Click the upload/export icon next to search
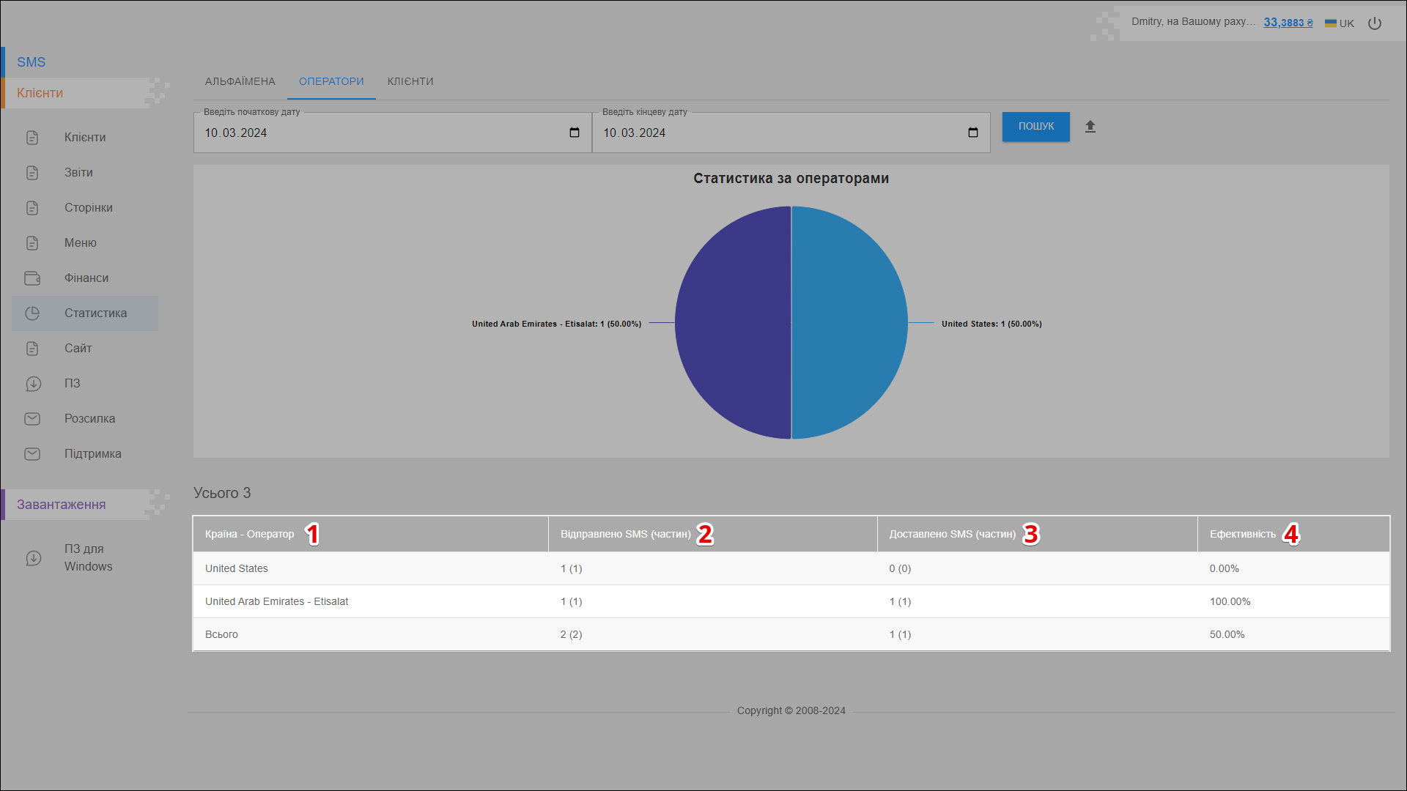Viewport: 1407px width, 791px height. (1090, 127)
